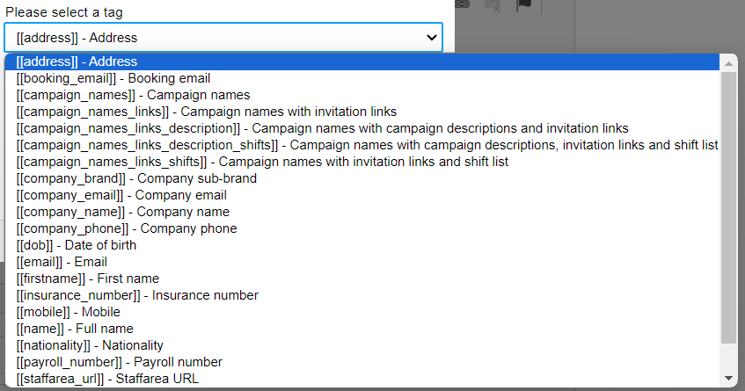
Task: Click the dropdown list scrollbar thumb
Action: [x=728, y=208]
